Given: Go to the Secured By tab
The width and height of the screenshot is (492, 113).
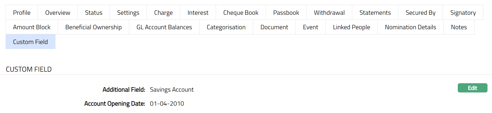Looking at the screenshot, I should (421, 13).
